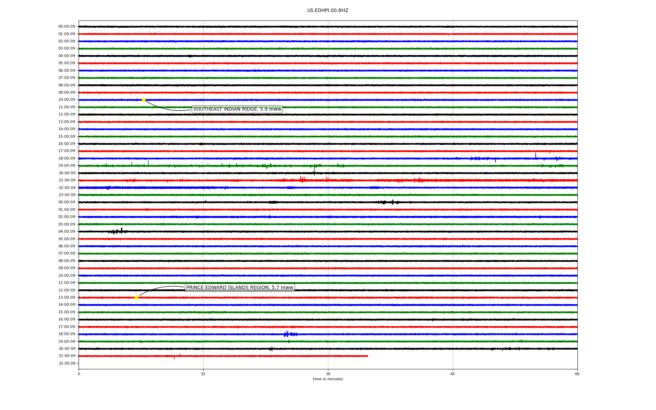
Task: Click the first 00:00:09 time label at top
Action: coord(67,26)
